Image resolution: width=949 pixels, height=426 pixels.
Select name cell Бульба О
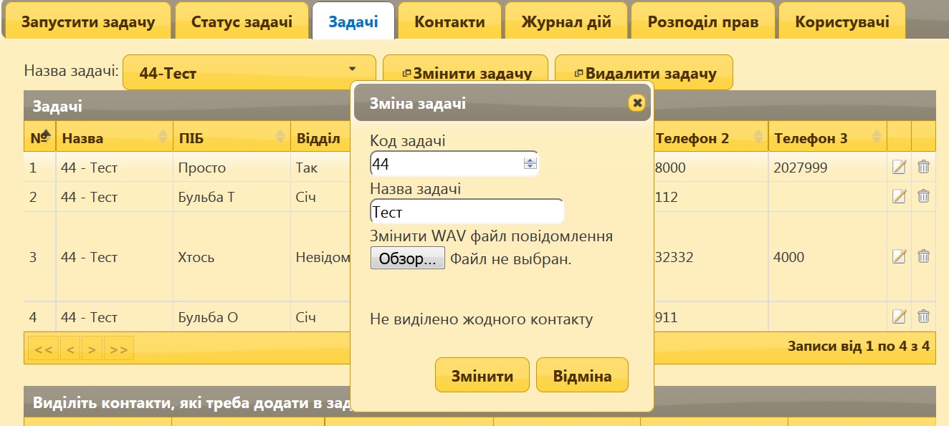click(x=232, y=316)
